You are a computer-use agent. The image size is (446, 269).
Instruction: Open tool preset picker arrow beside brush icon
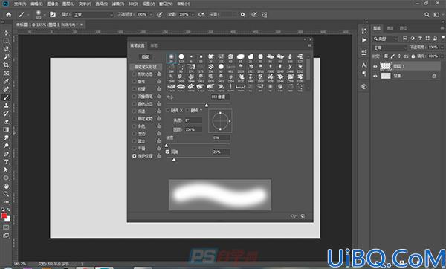coord(28,15)
